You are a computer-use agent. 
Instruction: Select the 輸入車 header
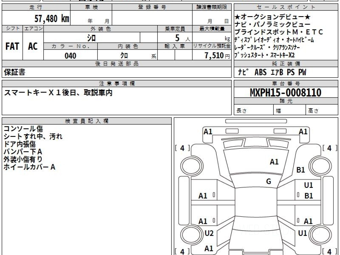(x=175, y=46)
